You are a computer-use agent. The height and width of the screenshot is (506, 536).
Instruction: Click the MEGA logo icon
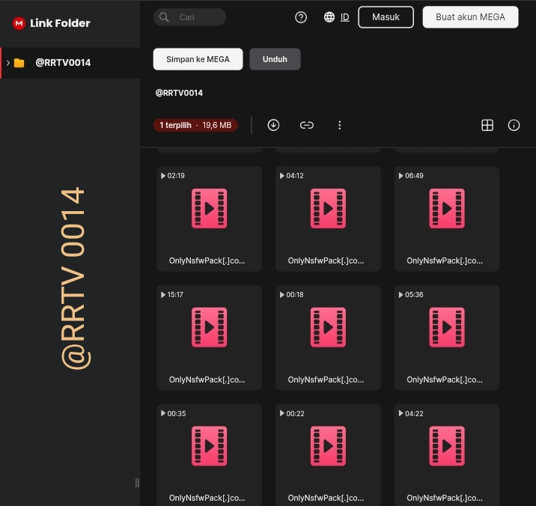point(19,23)
